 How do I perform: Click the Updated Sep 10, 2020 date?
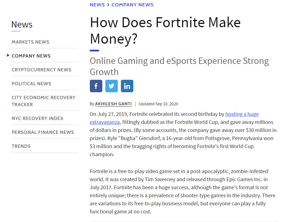point(158,104)
